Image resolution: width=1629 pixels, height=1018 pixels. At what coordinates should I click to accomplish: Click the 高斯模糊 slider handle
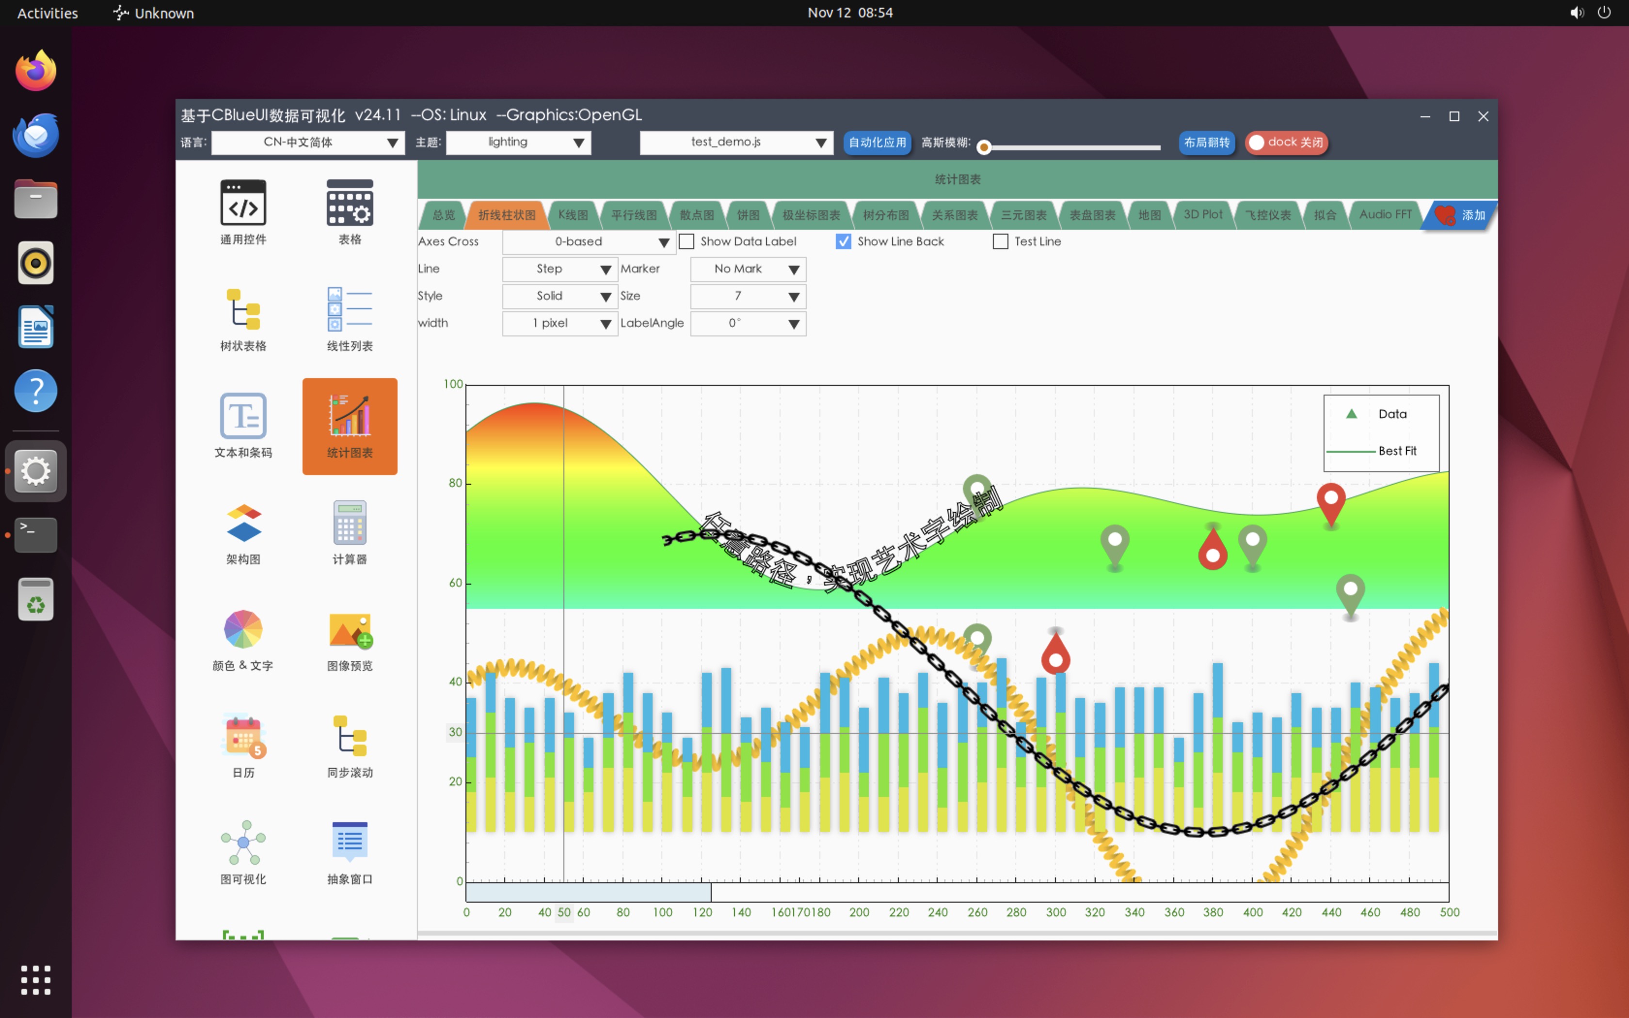click(x=983, y=147)
